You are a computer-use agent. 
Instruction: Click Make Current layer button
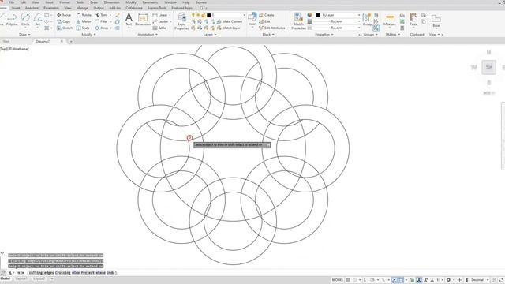coord(230,21)
